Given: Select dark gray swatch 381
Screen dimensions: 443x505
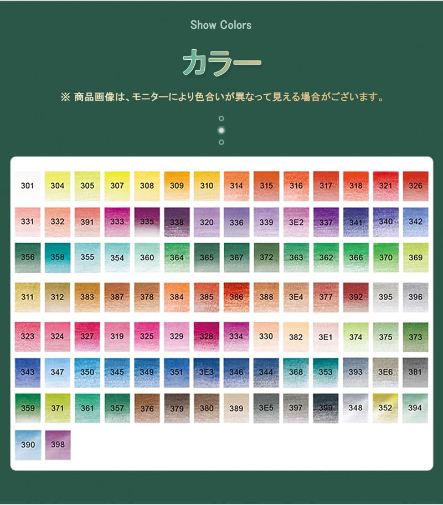Looking at the screenshot, I should point(415,372).
